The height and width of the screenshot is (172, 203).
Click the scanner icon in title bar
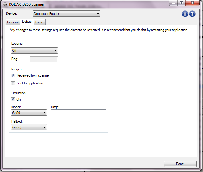click(5, 4)
